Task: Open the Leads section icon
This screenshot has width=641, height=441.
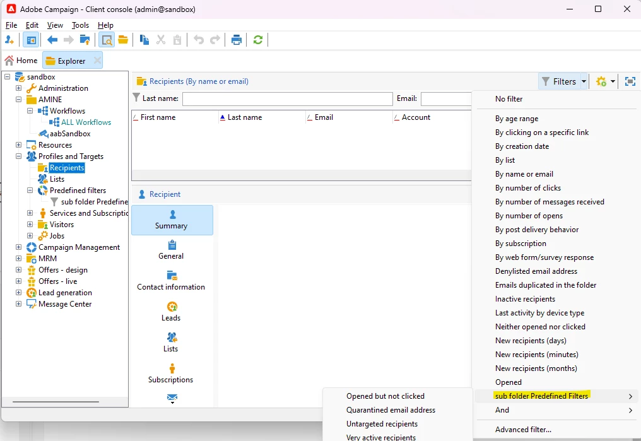Action: [x=172, y=307]
